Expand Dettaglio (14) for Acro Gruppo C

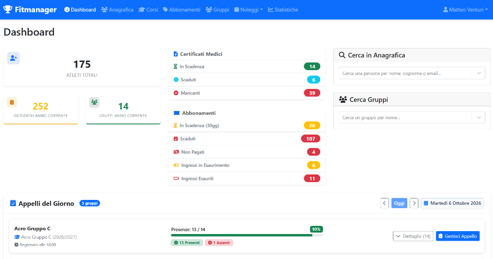click(x=413, y=236)
